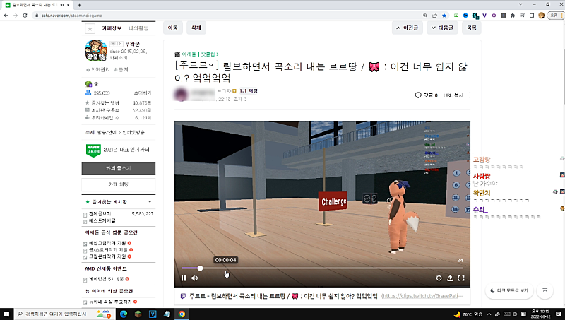
Task: Click the cafe favorite star box
Action: tap(90, 28)
